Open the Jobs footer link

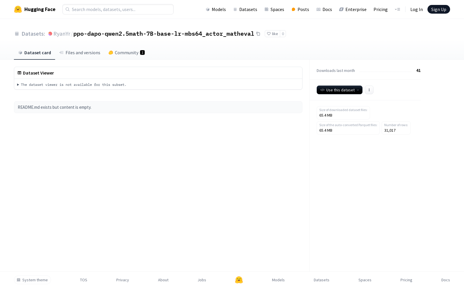pos(202,280)
